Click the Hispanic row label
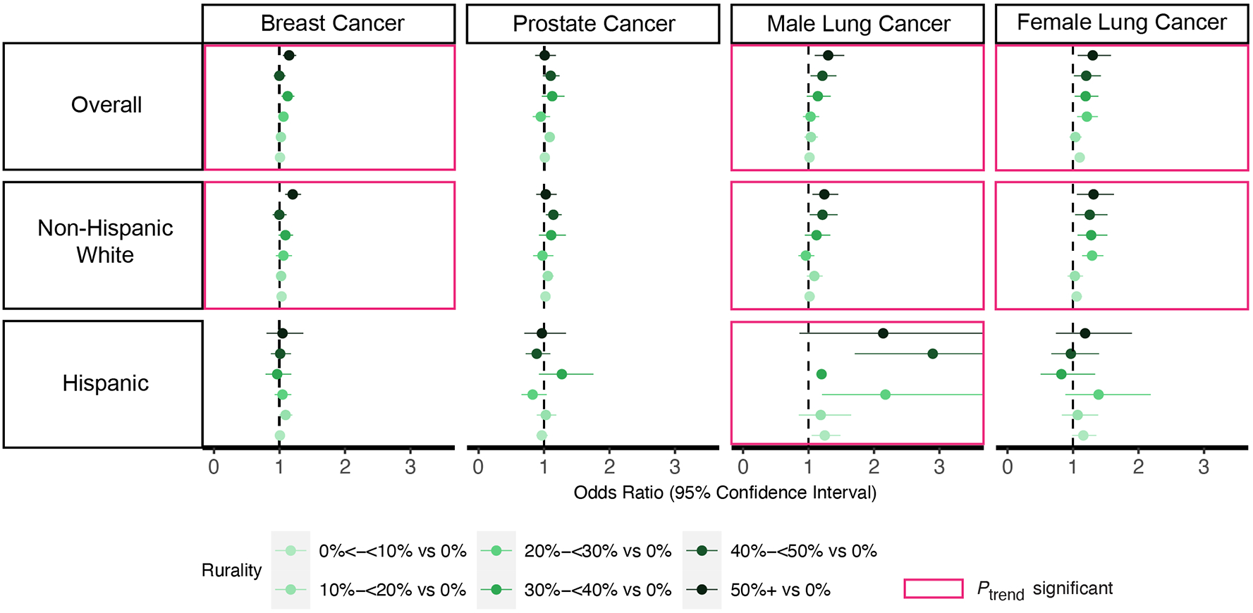This screenshot has width=1253, height=613. 106,383
